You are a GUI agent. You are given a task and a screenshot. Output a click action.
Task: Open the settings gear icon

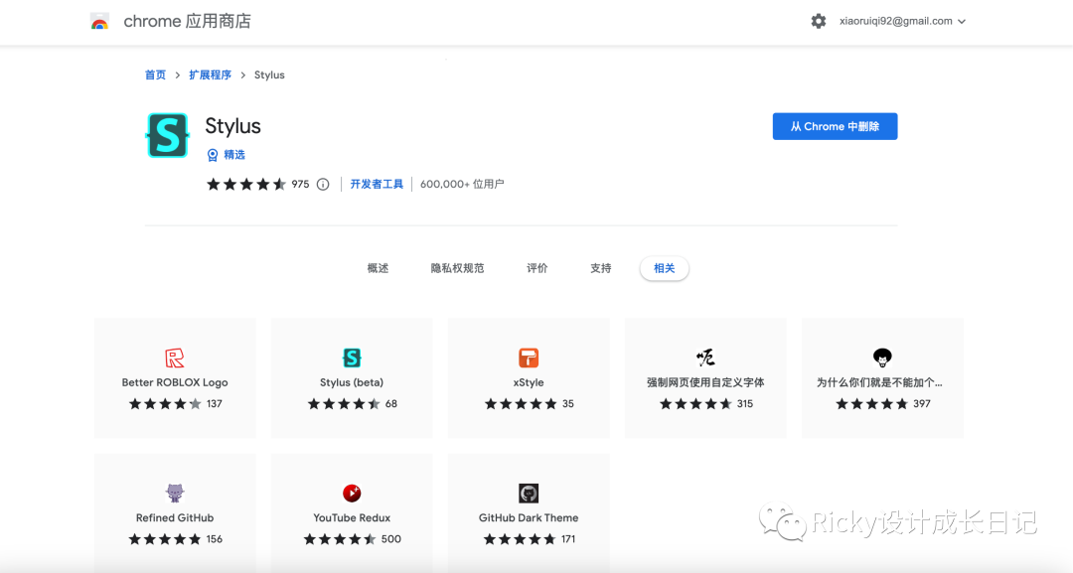tap(819, 21)
